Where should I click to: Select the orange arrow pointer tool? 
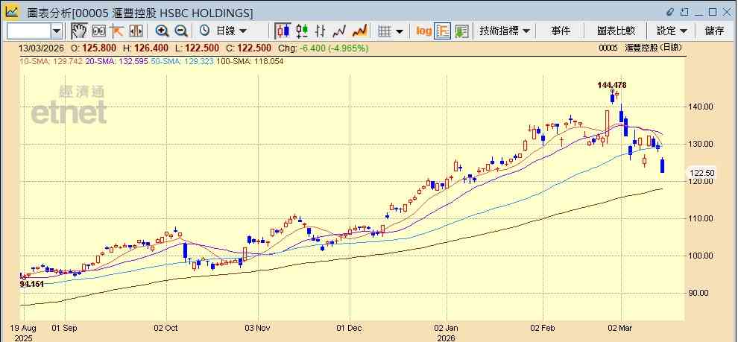[x=117, y=31]
